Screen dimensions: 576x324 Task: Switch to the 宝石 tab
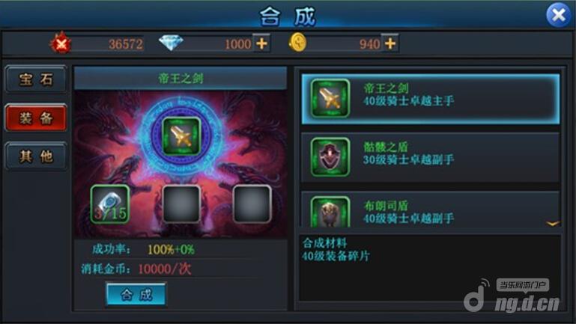tap(36, 79)
